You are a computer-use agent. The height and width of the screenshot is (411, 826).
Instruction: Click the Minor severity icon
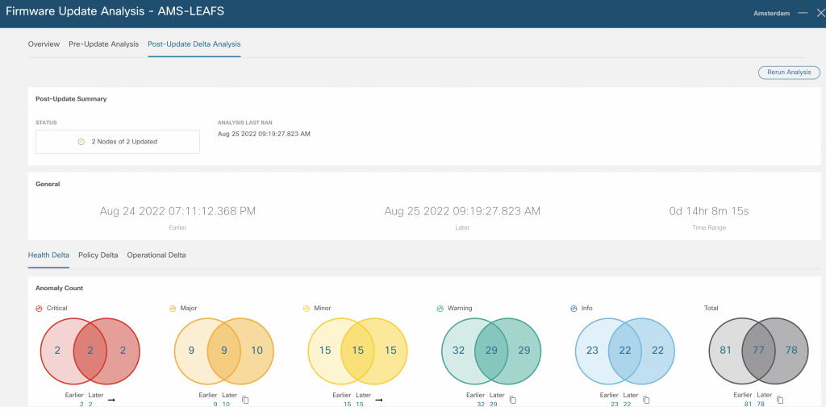coord(307,309)
